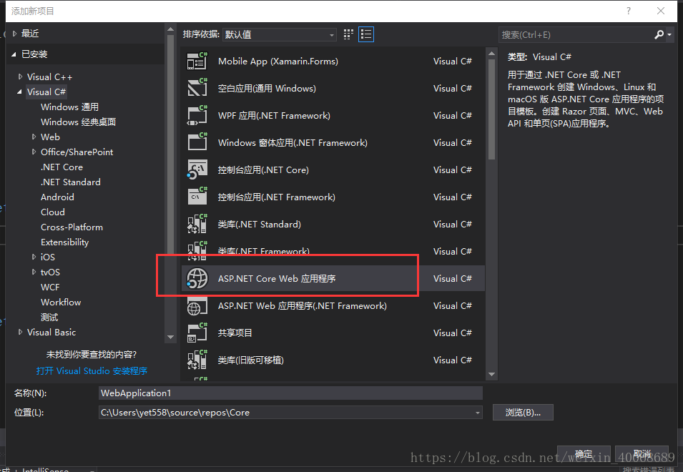Screen dimensions: 683x472
Task: Choose the 共享项目 template icon
Action: pos(197,333)
